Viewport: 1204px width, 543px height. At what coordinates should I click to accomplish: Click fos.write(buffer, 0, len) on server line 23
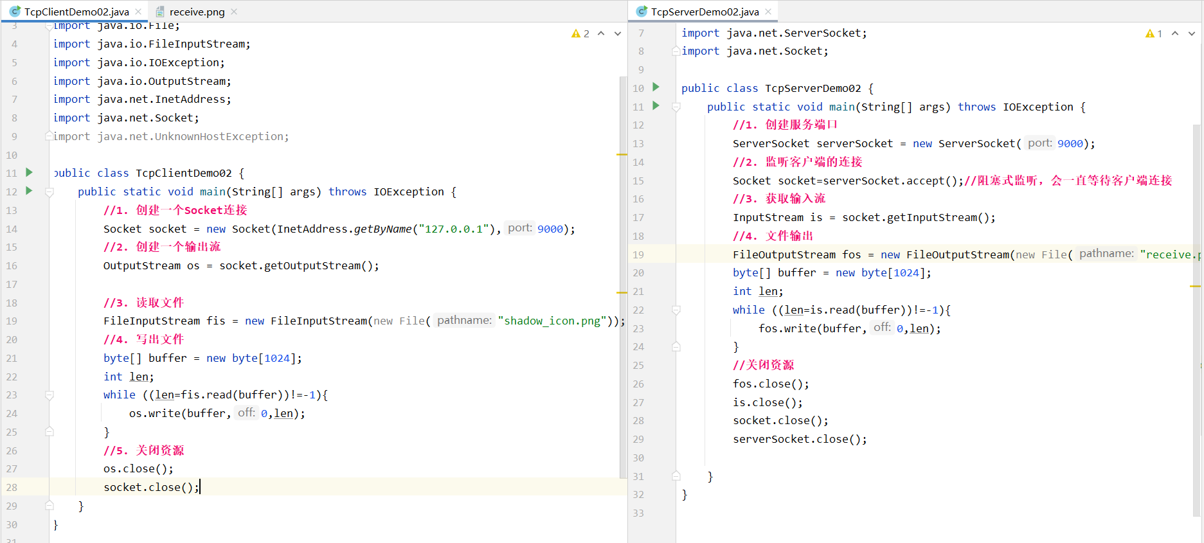850,328
